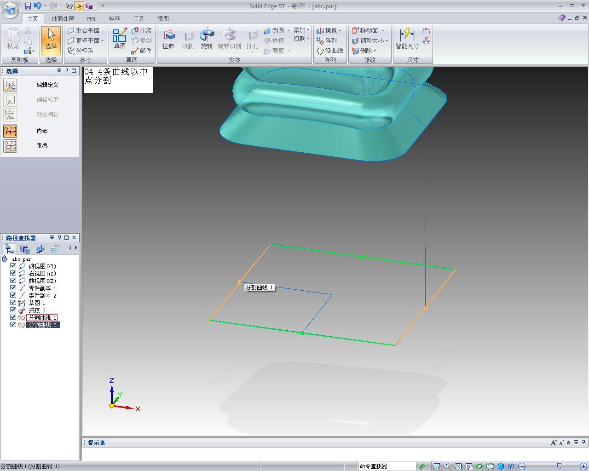Click the 阵列 (Pattern) command
Screen dimensions: 589x471
tap(327, 40)
